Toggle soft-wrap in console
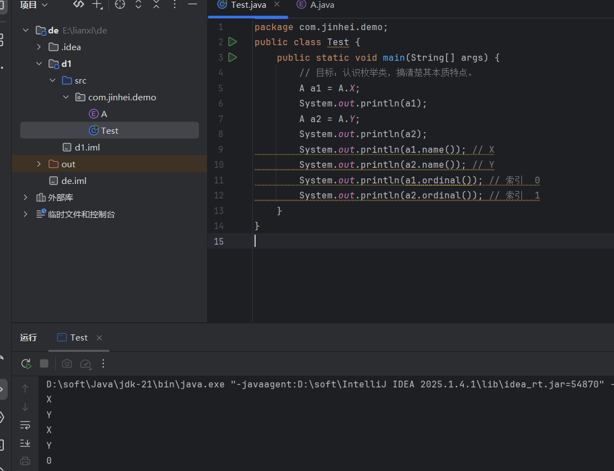The image size is (614, 471). click(25, 425)
